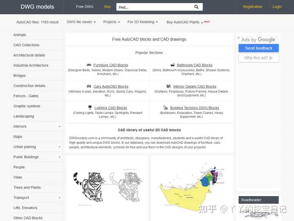The width and height of the screenshot is (294, 221).
Task: Click the bookshelf icon beside Interior Details
Action: coord(169,86)
